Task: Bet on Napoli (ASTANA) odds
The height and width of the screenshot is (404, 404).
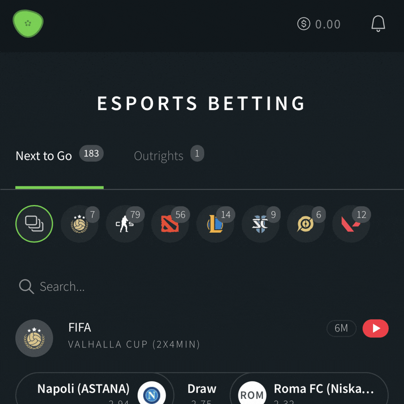Action: tap(95, 388)
